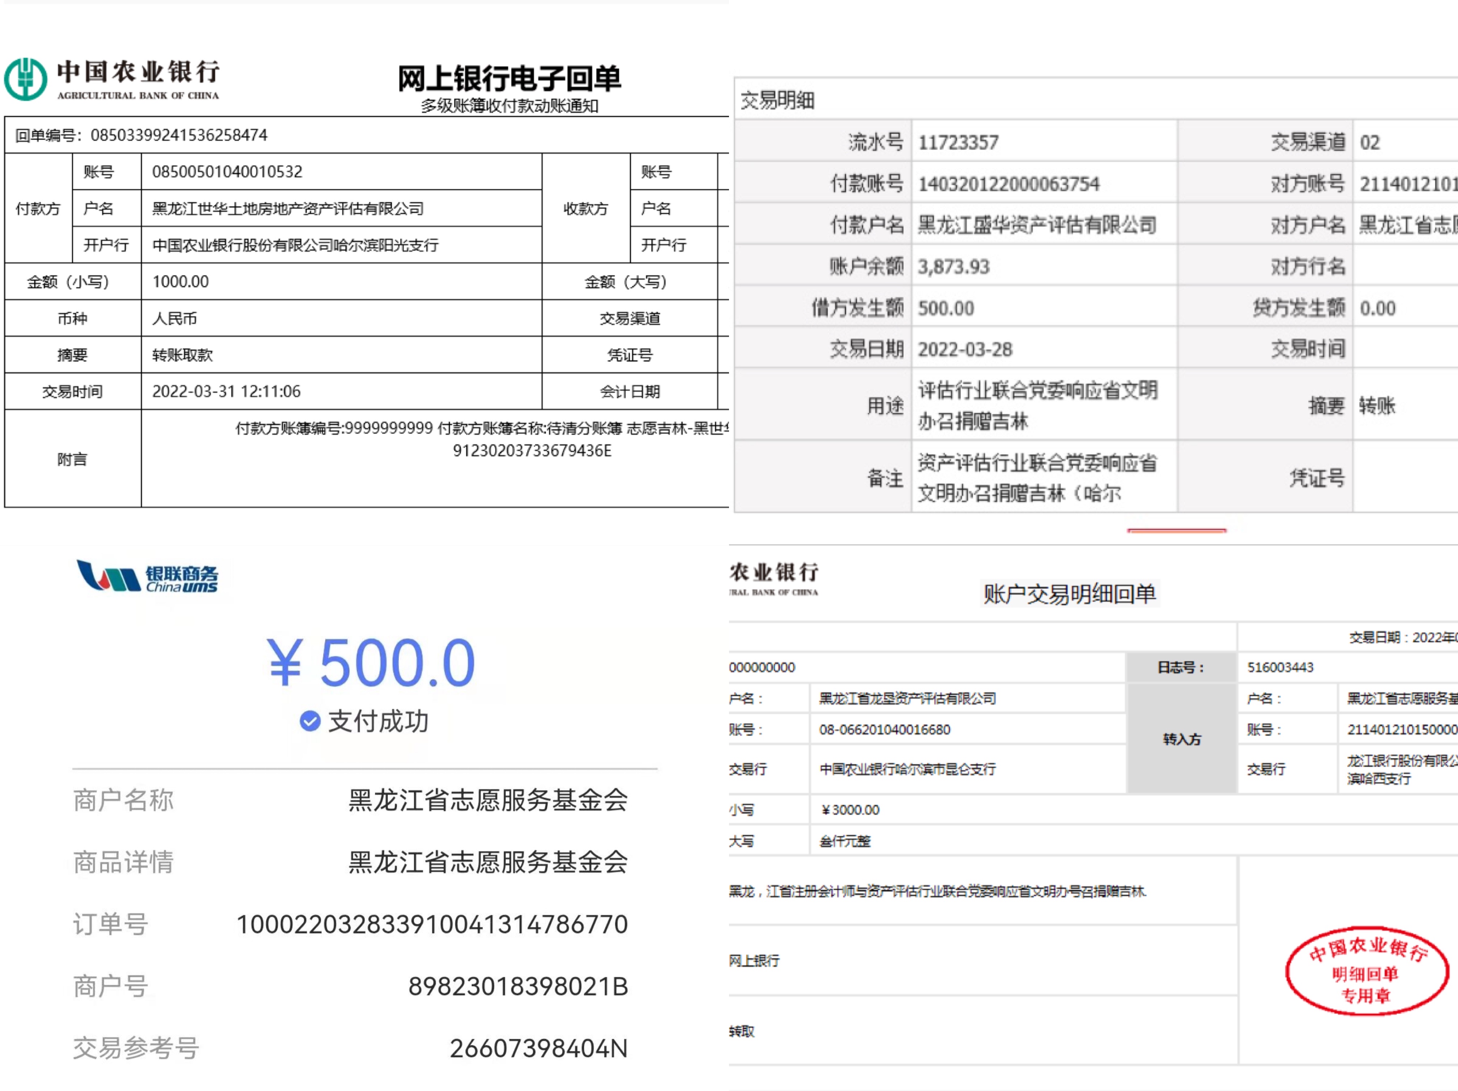Click the Agricultural Bank of China logo
Screen dimensions: 1458x1091
click(112, 79)
